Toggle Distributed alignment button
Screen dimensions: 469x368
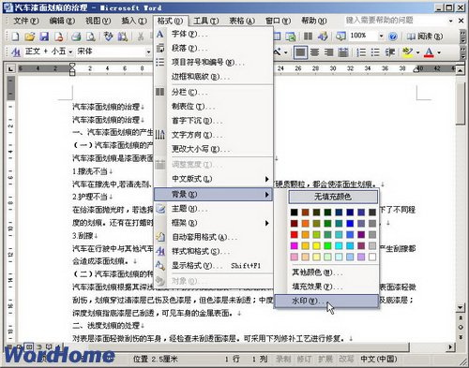[343, 52]
